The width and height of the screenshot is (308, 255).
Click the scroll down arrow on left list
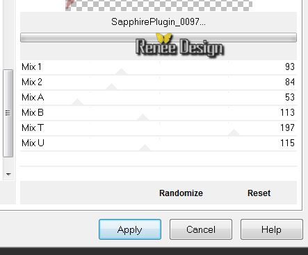pos(8,175)
